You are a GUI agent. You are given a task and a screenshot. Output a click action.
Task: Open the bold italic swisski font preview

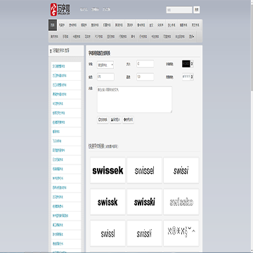tap(145, 202)
